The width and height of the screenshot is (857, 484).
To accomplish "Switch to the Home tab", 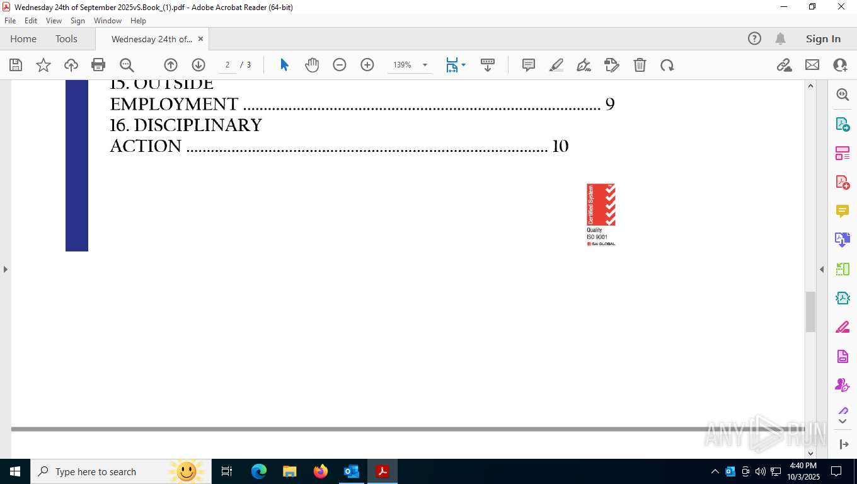I will (x=23, y=38).
